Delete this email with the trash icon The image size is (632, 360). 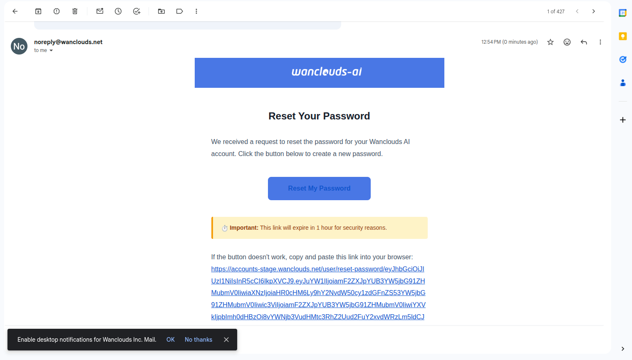click(75, 11)
